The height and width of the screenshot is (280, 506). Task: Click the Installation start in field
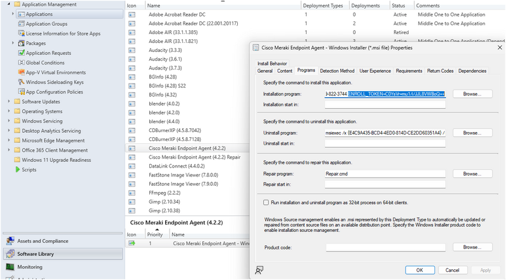(385, 104)
